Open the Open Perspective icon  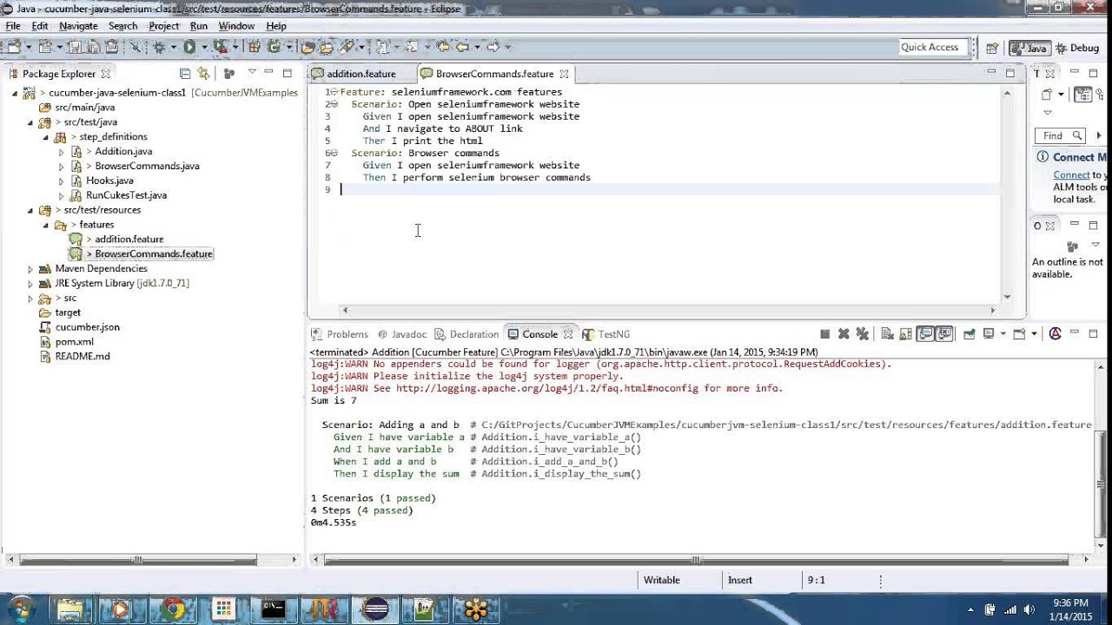click(x=991, y=49)
